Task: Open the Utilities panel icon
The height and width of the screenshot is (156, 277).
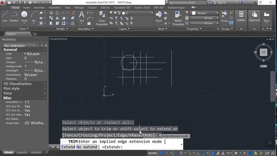Action: tap(241, 16)
